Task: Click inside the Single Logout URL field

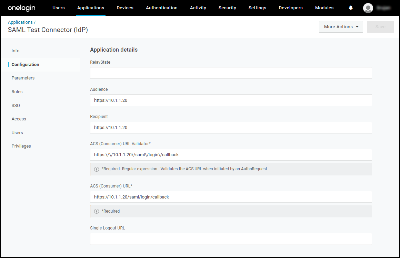Action: [231, 239]
